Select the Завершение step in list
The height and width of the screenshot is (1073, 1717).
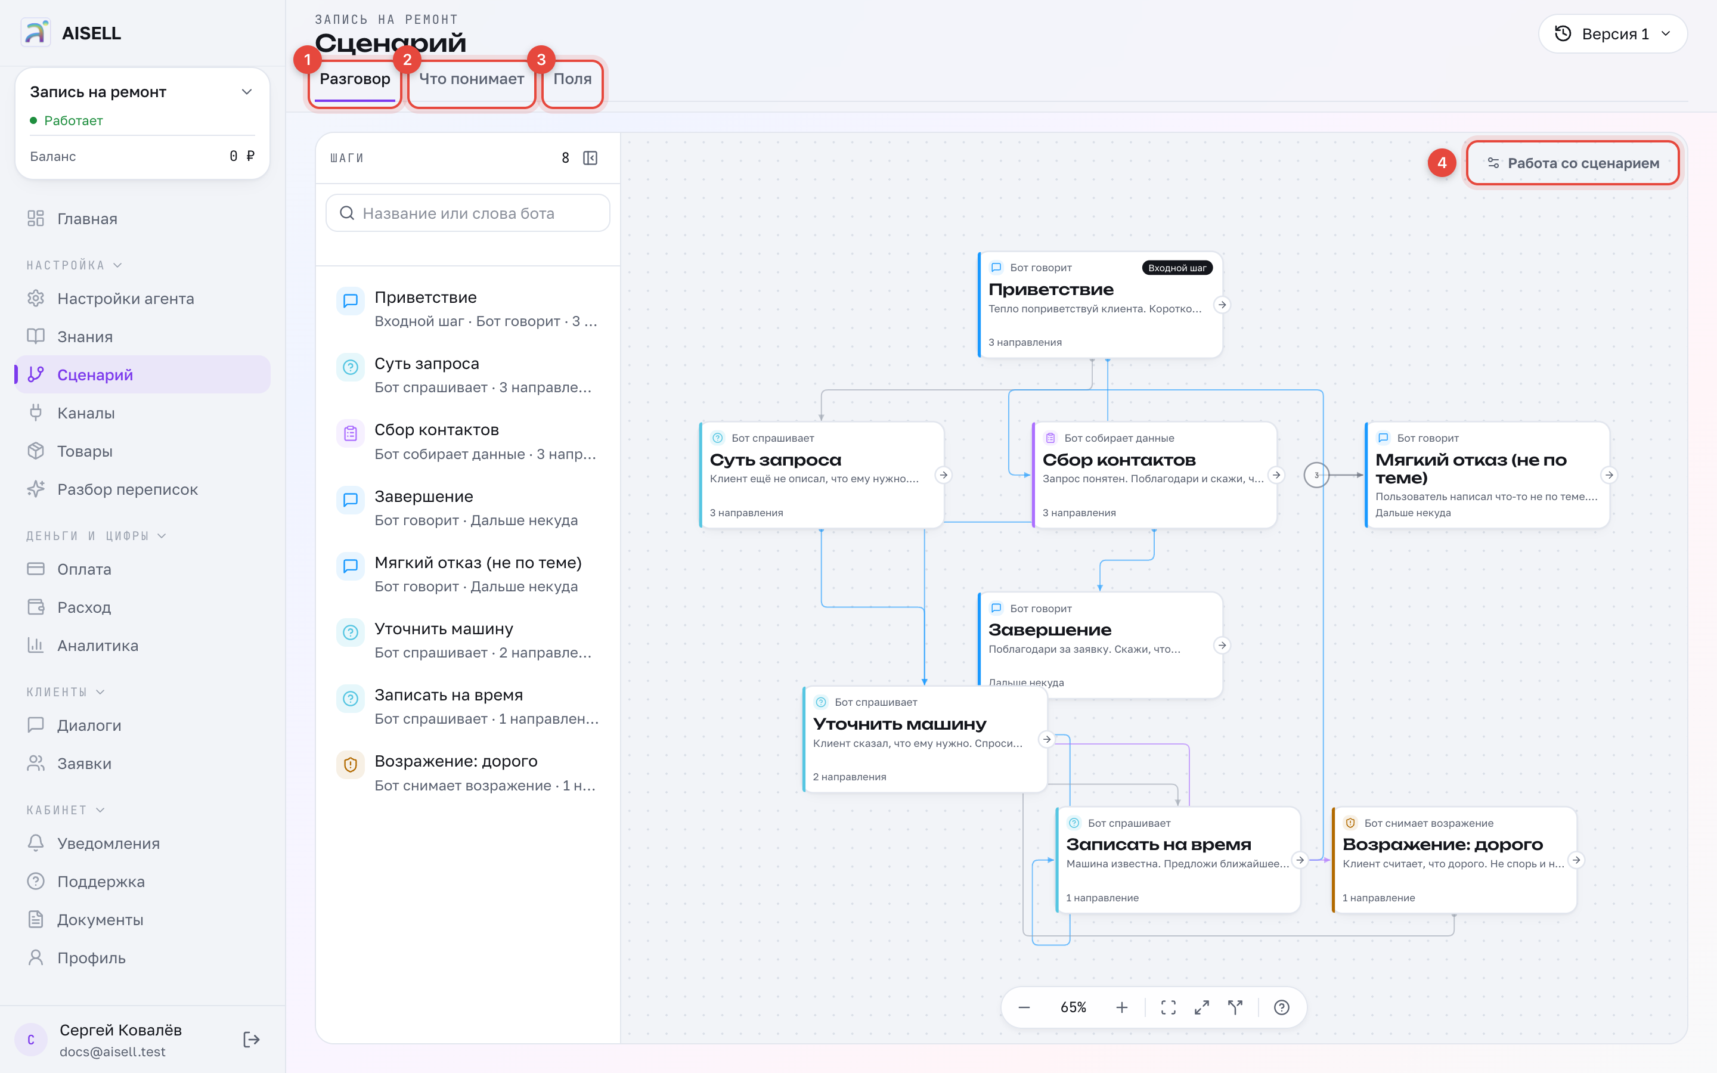pos(467,507)
